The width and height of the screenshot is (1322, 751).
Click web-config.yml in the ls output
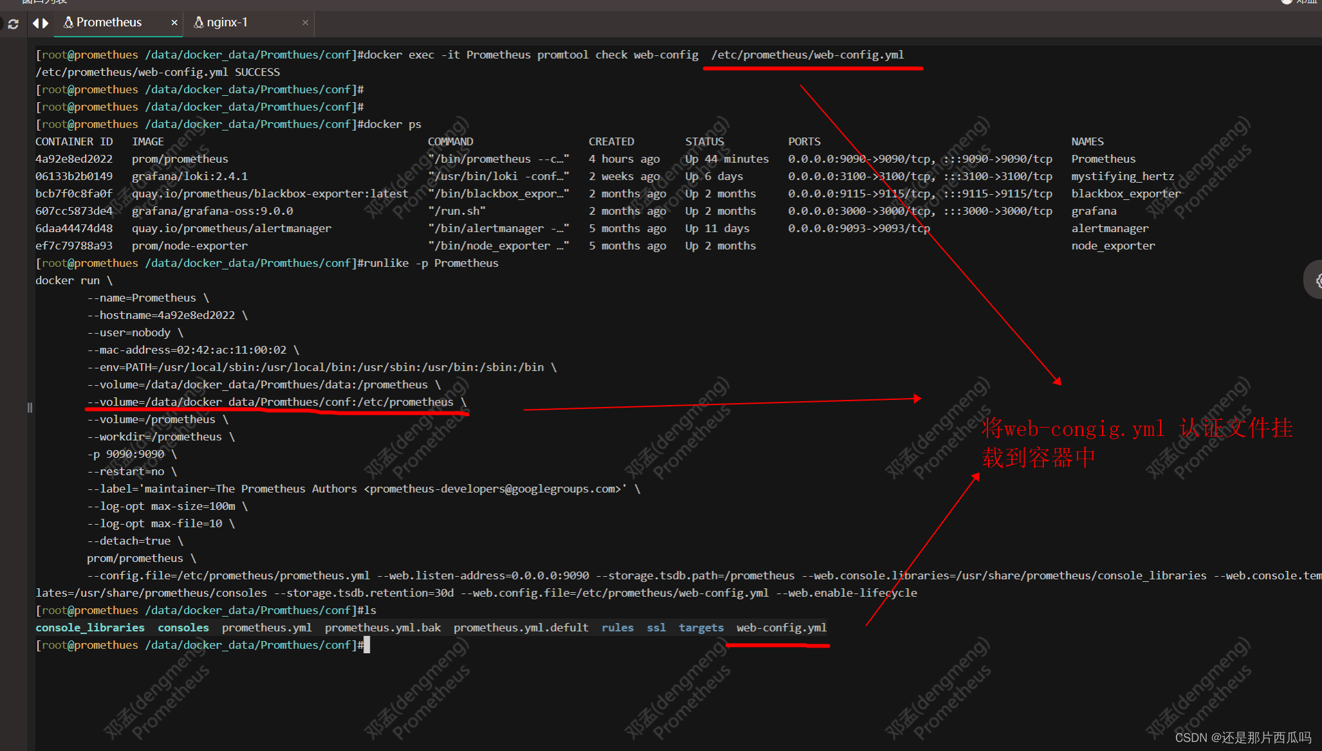tap(781, 628)
